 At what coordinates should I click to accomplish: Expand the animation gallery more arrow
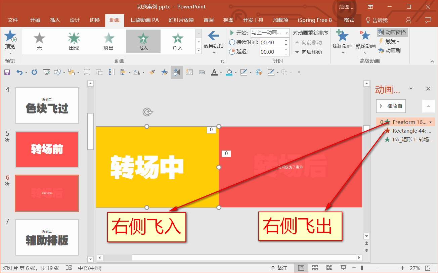click(x=199, y=50)
